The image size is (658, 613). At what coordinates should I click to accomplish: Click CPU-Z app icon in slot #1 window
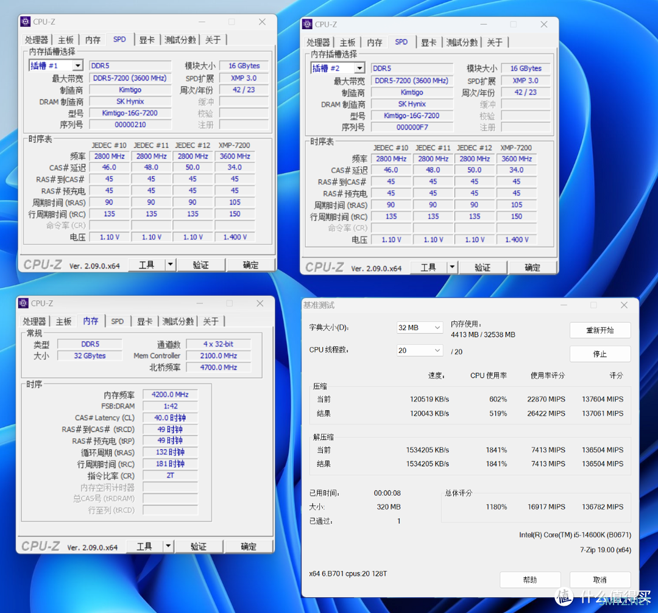(x=26, y=21)
